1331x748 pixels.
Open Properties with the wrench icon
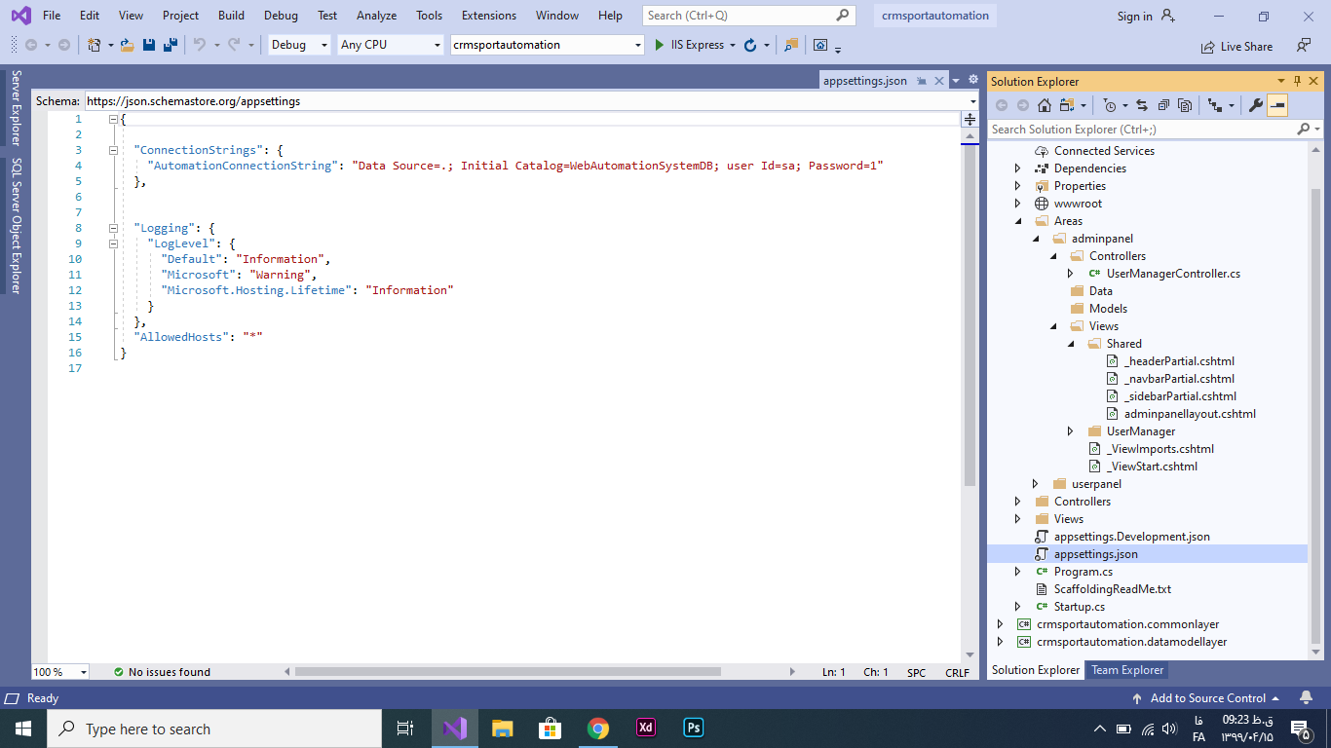click(x=1256, y=105)
